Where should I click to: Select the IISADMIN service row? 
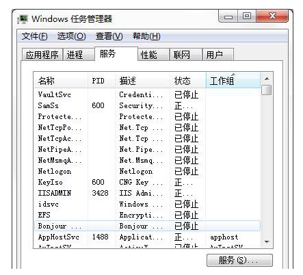(147, 193)
